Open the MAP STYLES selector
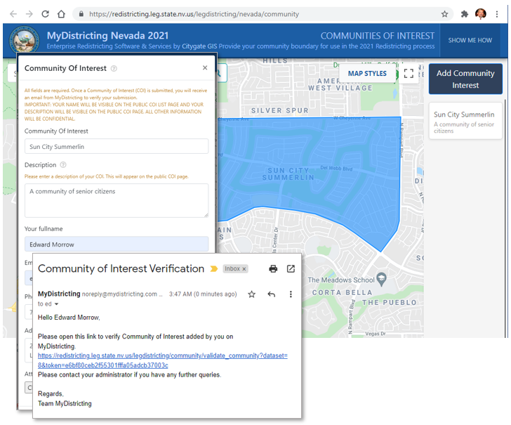The height and width of the screenshot is (425, 511). pyautogui.click(x=367, y=74)
